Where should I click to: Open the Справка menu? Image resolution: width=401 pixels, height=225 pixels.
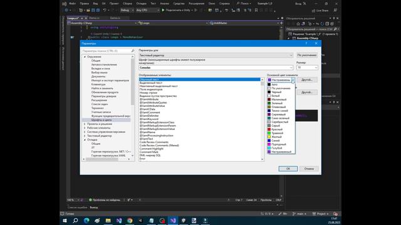pyautogui.click(x=224, y=4)
